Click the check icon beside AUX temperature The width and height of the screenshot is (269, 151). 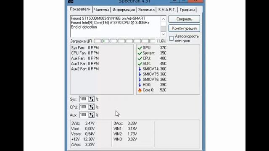point(140,64)
